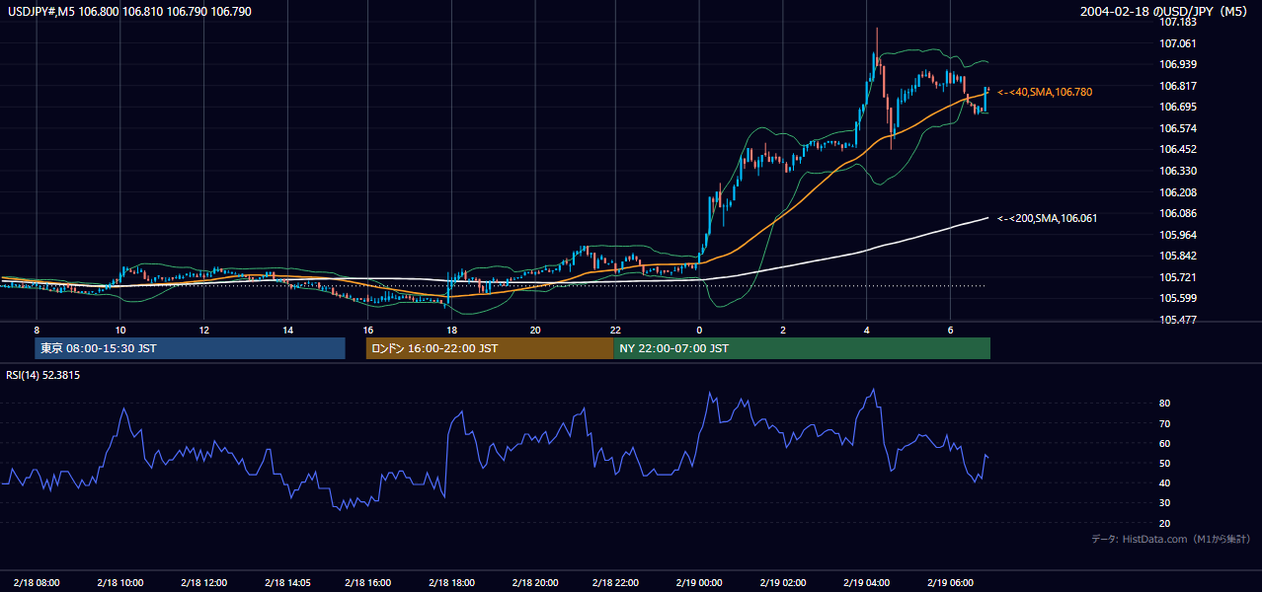The image size is (1262, 592).
Task: Click the 2/18 22:00 bottom time label
Action: (x=615, y=582)
